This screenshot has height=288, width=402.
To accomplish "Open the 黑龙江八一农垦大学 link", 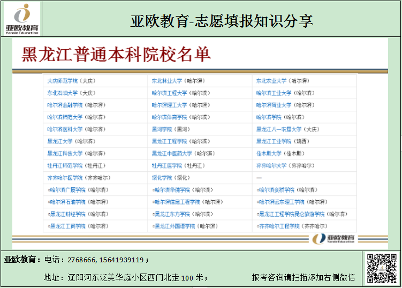I will point(279,129).
